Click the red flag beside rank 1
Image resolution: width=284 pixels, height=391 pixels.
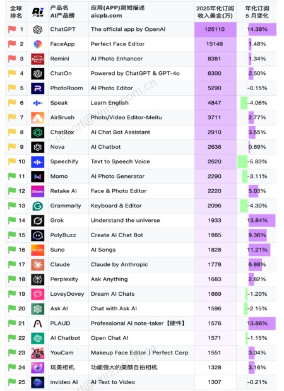pos(12,29)
